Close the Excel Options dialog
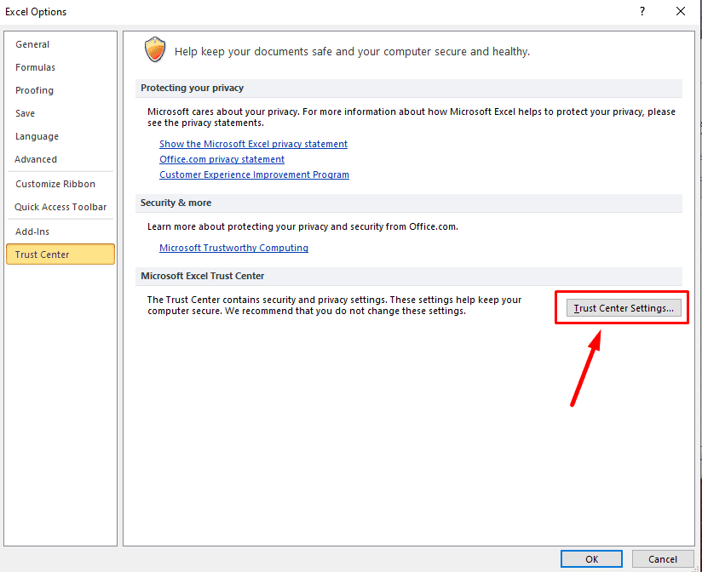 [681, 11]
